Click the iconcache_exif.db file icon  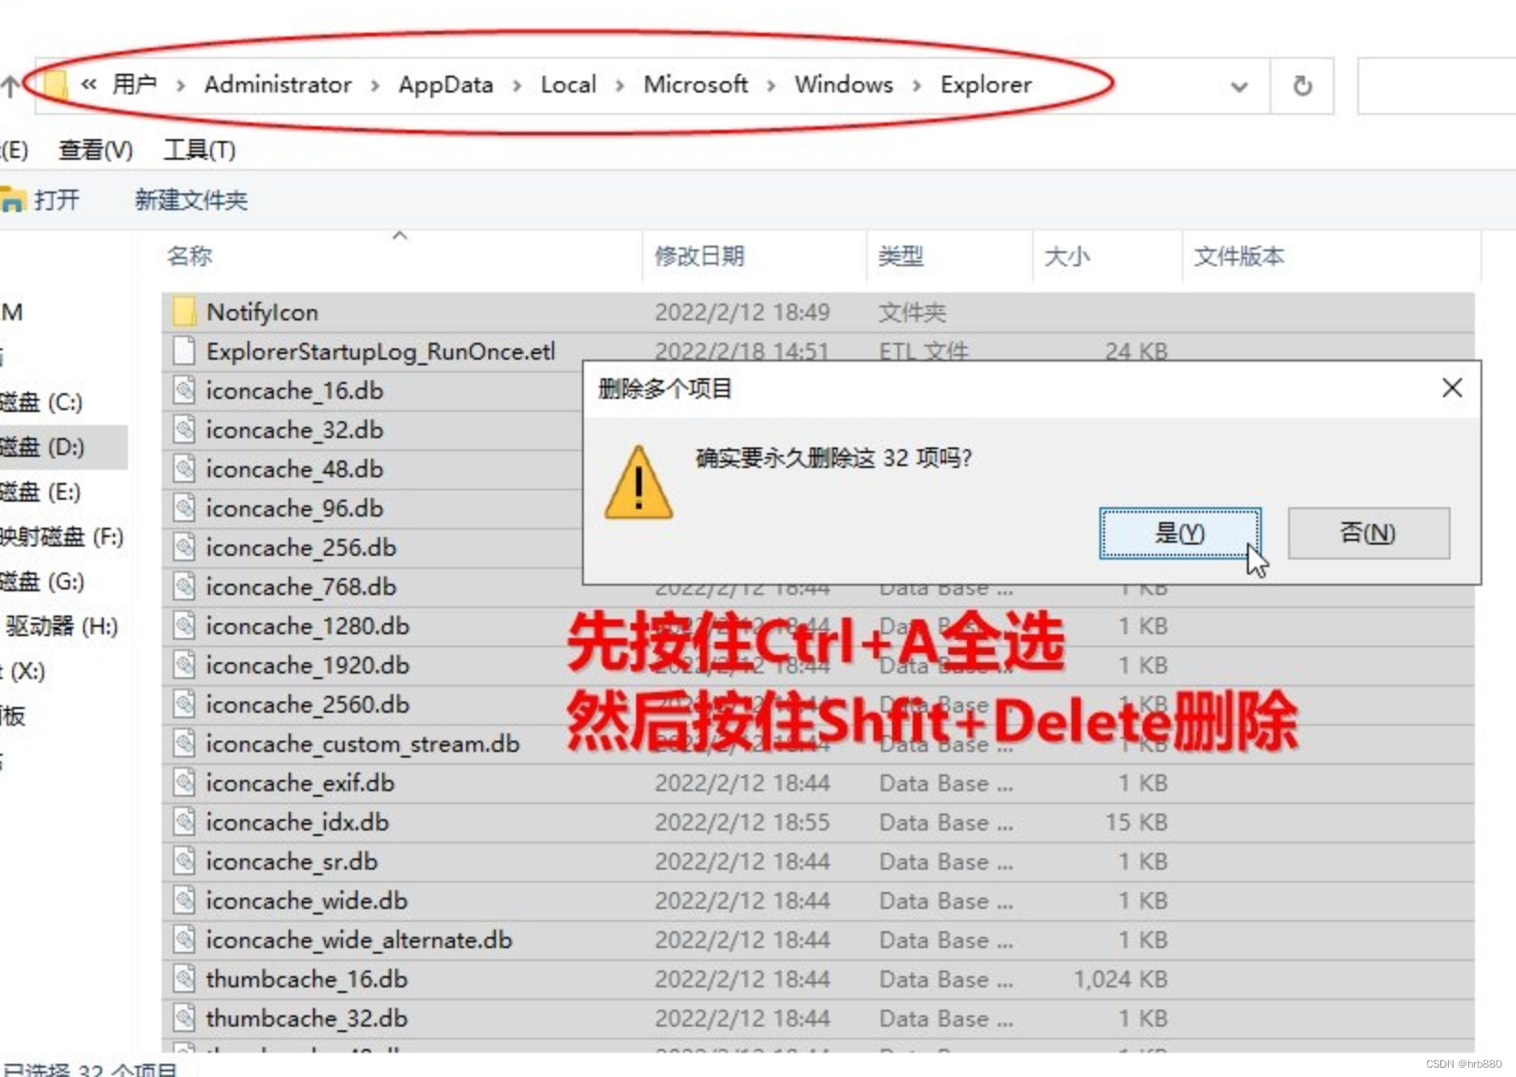184,783
